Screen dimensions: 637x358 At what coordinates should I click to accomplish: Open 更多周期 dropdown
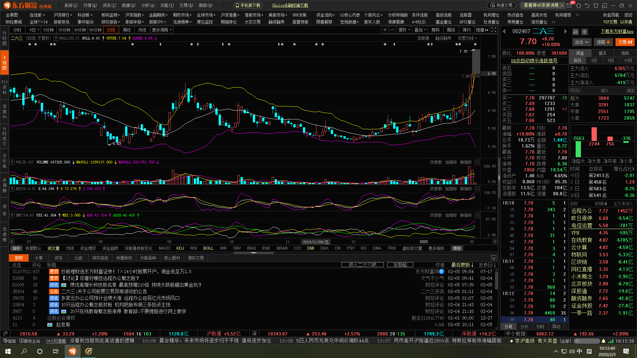pos(162,30)
